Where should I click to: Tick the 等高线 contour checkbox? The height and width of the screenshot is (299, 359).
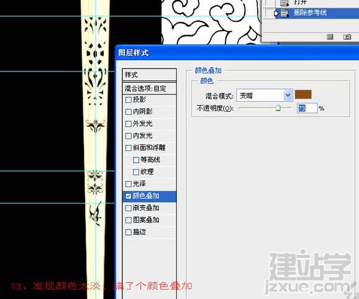(x=136, y=160)
